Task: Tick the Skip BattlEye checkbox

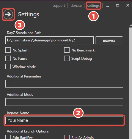Action: tap(8, 137)
